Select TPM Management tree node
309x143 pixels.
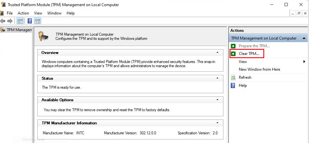coord(16,30)
